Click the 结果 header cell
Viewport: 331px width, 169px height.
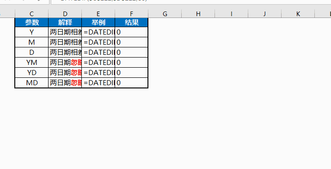tap(131, 23)
